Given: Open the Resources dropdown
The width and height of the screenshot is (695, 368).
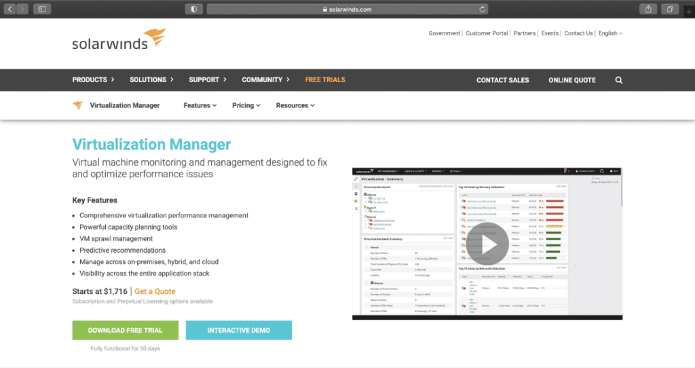Looking at the screenshot, I should pos(295,105).
